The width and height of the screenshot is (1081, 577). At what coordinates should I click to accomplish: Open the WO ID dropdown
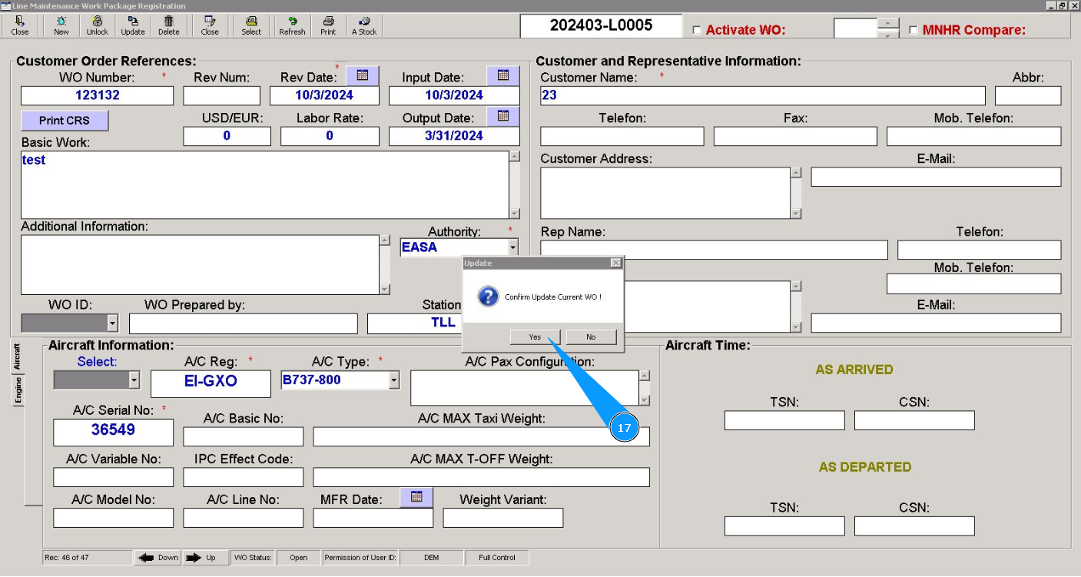[x=113, y=323]
